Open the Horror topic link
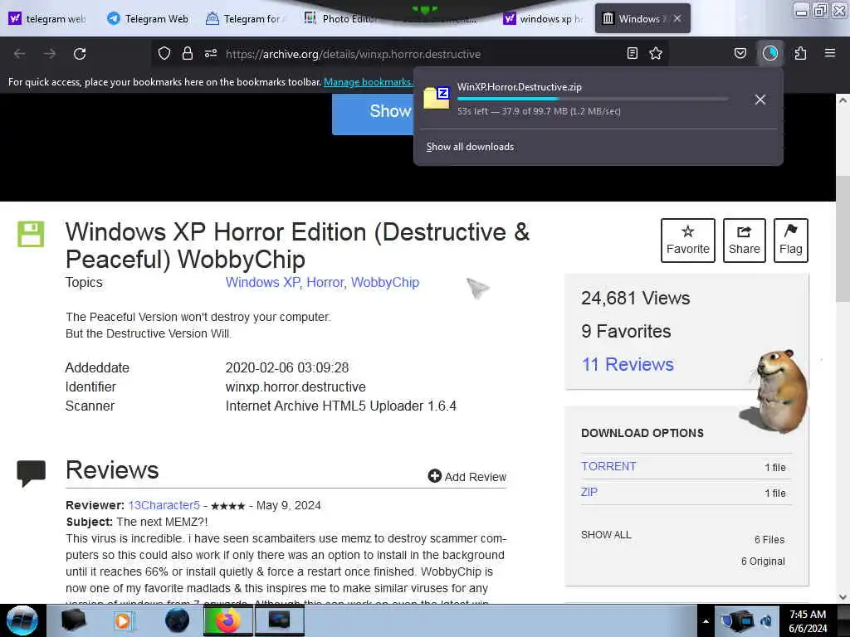Screen dimensions: 850x637 pos(325,282)
